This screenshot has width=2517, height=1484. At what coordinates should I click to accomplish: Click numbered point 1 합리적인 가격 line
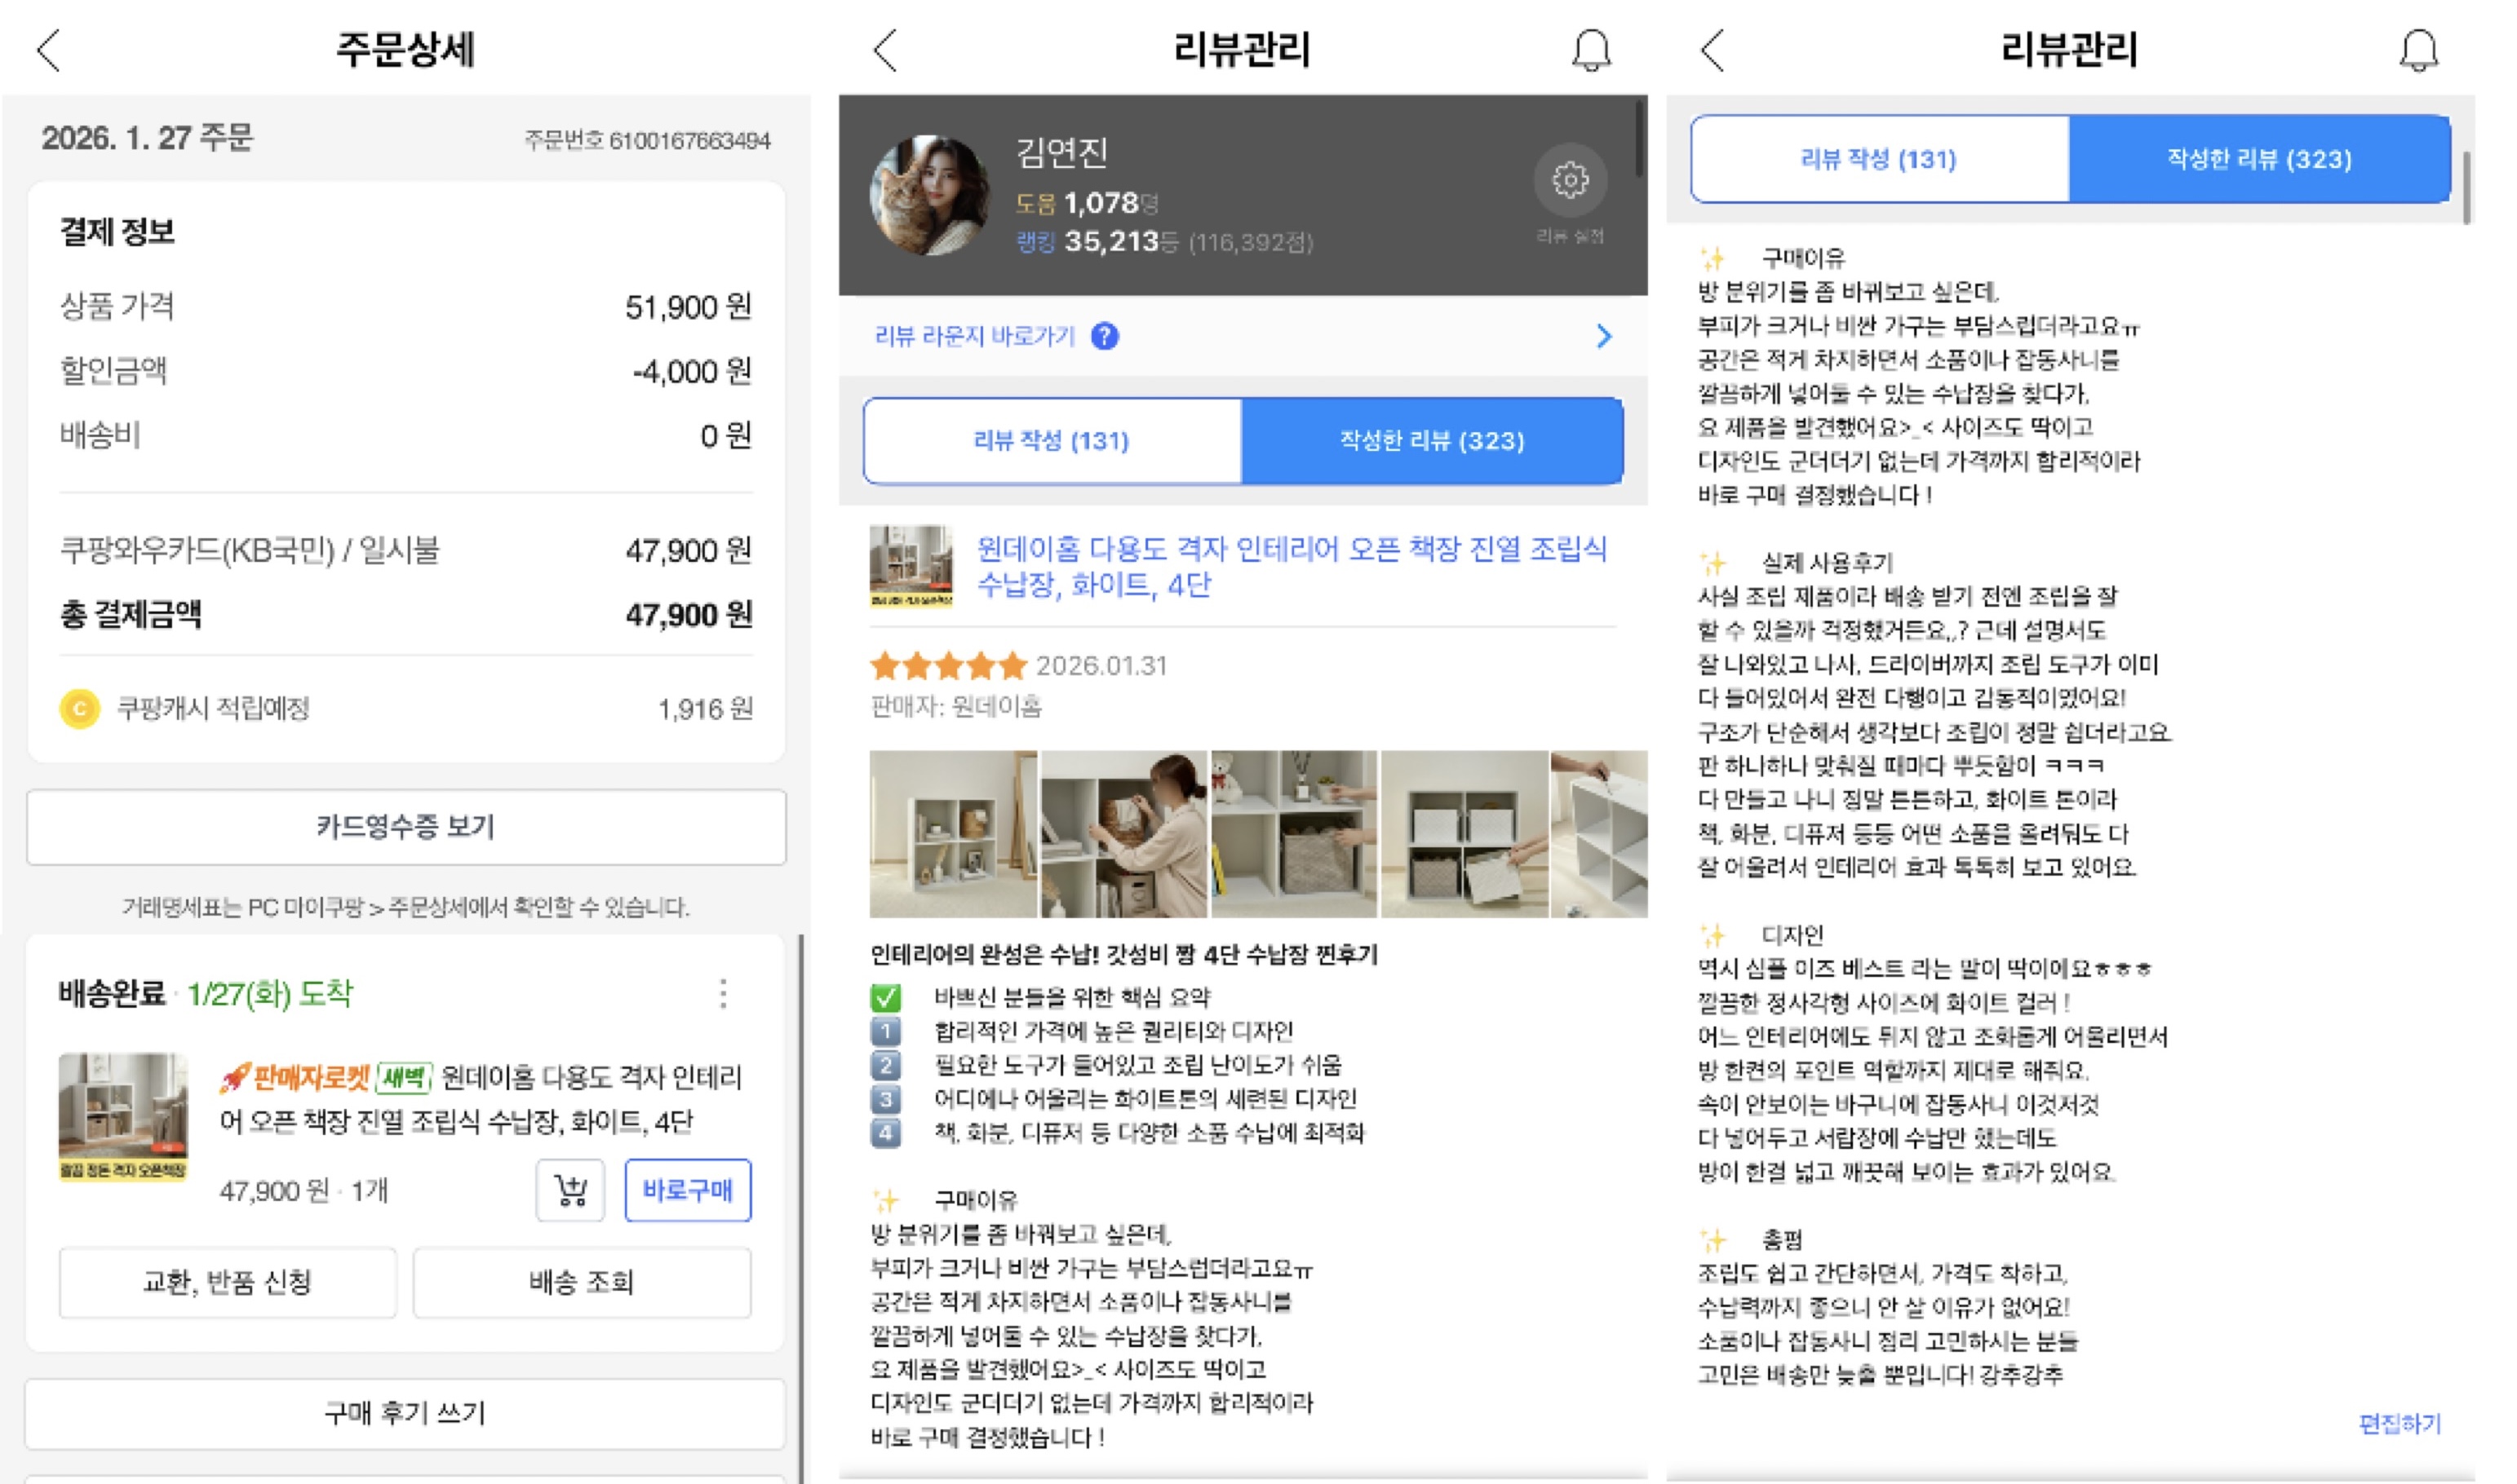pos(1081,1031)
